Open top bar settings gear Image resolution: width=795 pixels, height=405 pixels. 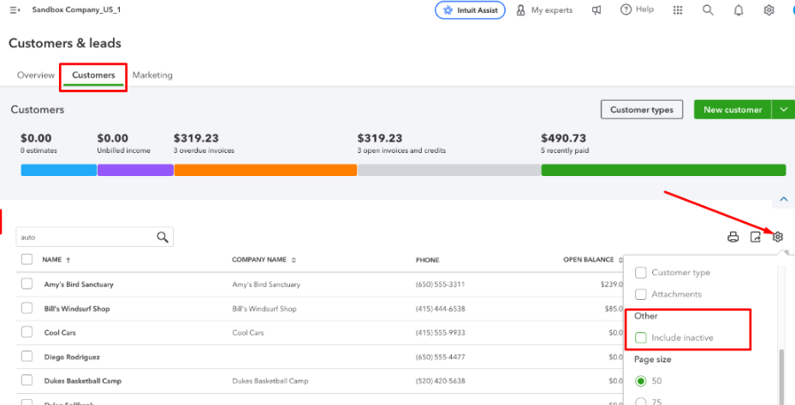[769, 10]
